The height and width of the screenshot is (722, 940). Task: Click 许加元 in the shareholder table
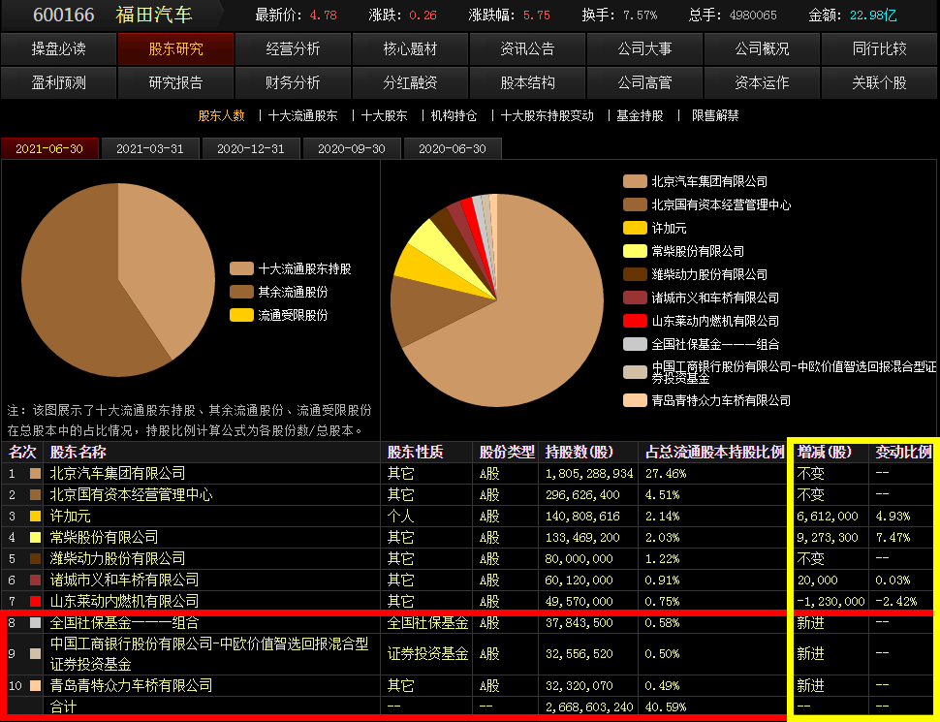pos(70,516)
